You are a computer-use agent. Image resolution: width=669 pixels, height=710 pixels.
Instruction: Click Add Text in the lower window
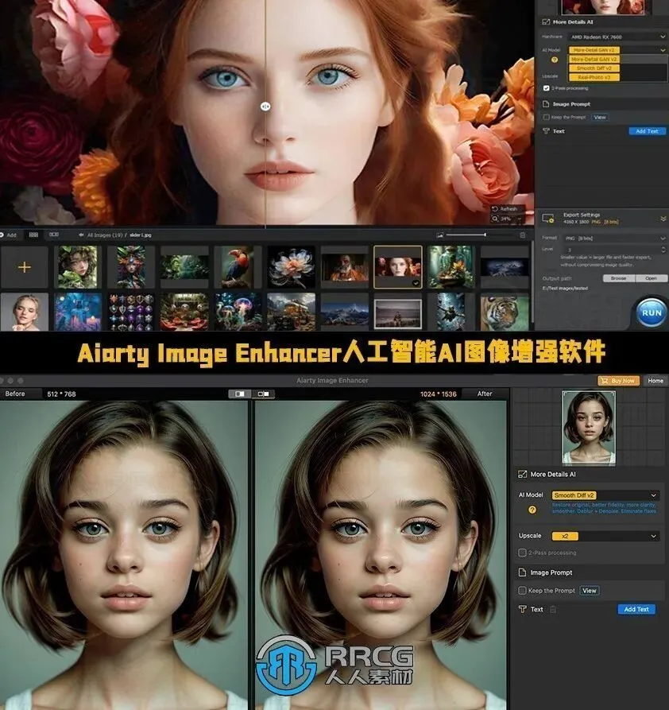point(636,610)
